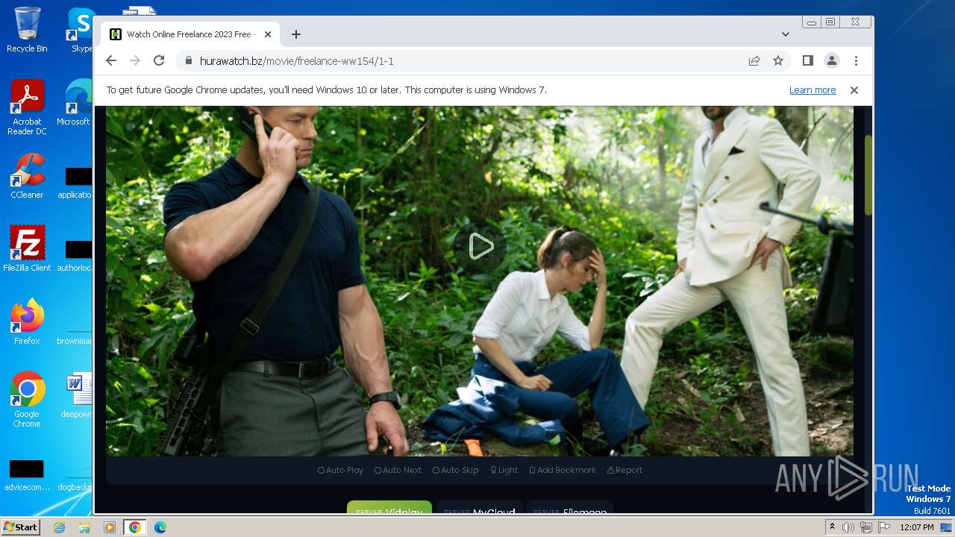Launch Microsoft Edge from taskbar
Image resolution: width=955 pixels, height=537 pixels.
160,527
